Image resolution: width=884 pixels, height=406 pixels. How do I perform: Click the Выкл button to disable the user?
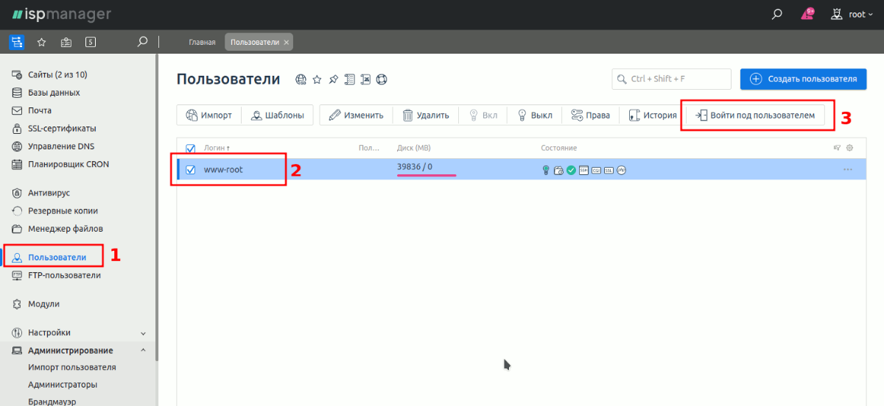(x=535, y=115)
